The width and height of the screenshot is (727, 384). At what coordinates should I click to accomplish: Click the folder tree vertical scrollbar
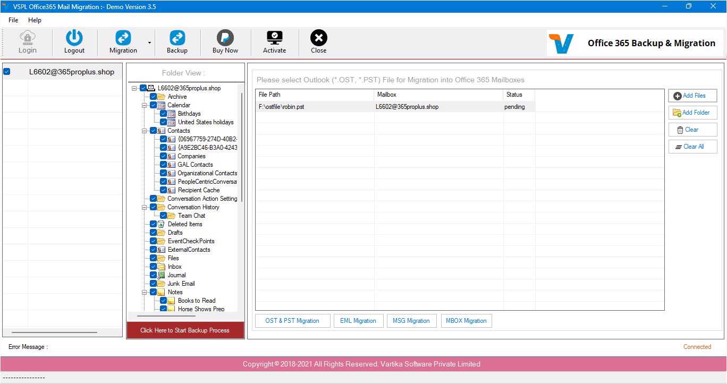pyautogui.click(x=242, y=147)
